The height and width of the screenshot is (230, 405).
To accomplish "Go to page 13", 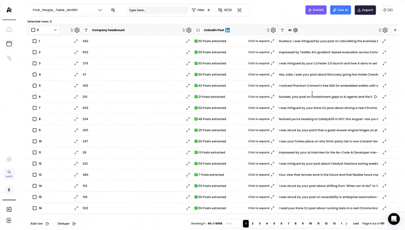I will [x=334, y=223].
